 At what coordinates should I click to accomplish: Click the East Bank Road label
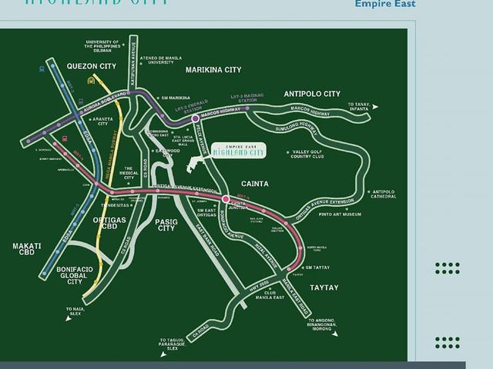pyautogui.click(x=207, y=240)
